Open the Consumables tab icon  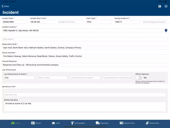tap(72, 123)
